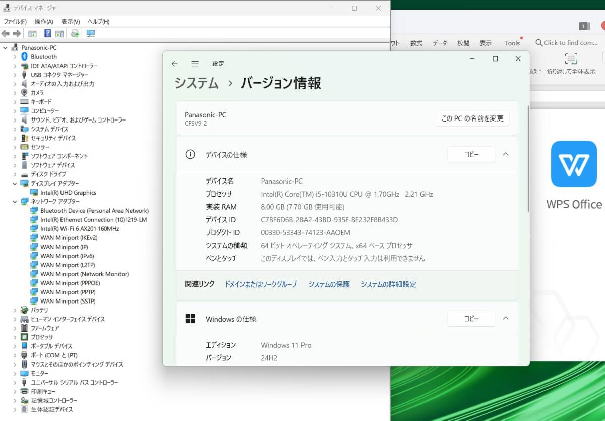The height and width of the screenshot is (421, 605).
Task: Click the magnifier search icon in WPS
Action: click(x=539, y=43)
